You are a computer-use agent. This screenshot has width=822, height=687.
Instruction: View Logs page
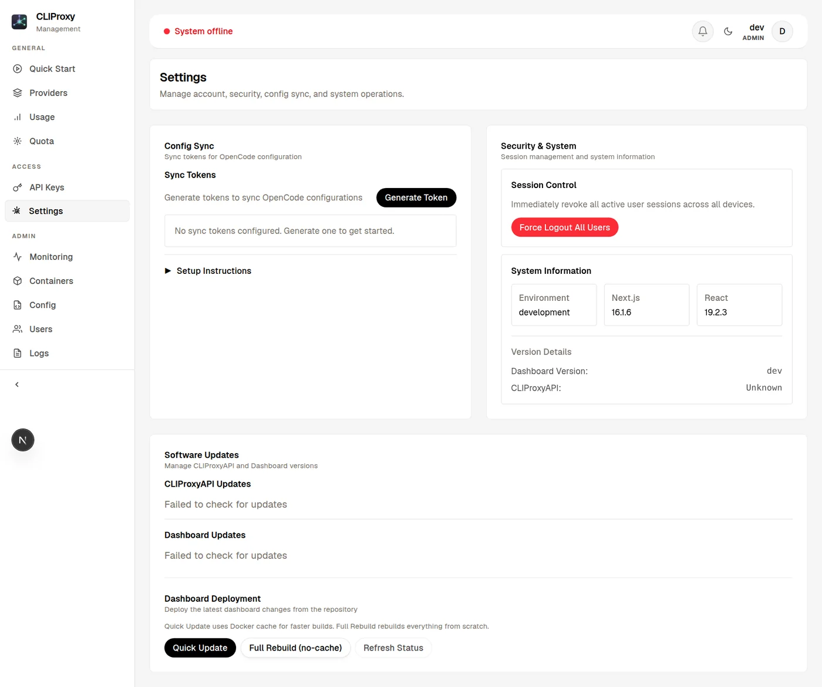coord(67,353)
